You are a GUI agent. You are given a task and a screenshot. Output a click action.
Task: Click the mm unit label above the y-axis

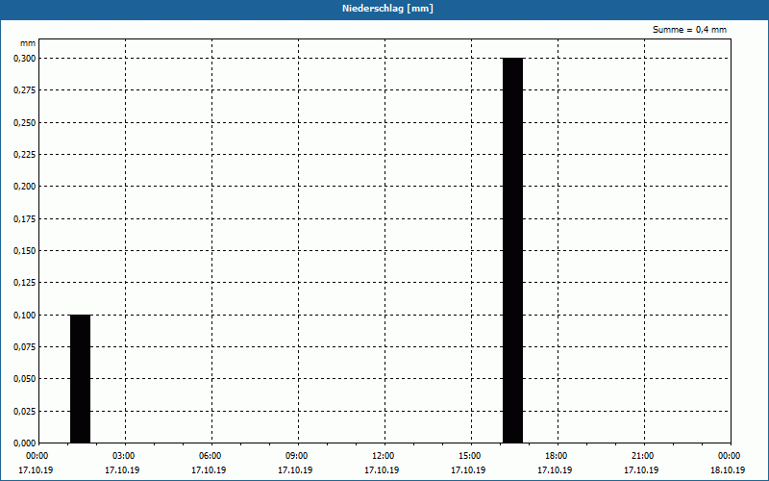28,43
